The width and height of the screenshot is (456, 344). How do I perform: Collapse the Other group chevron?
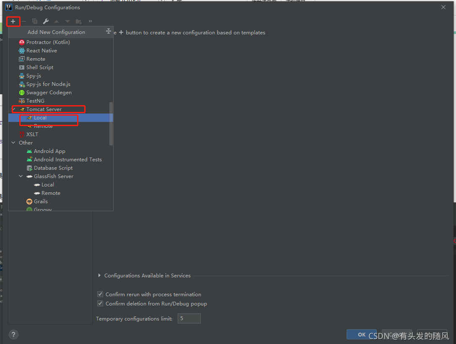pyautogui.click(x=13, y=143)
